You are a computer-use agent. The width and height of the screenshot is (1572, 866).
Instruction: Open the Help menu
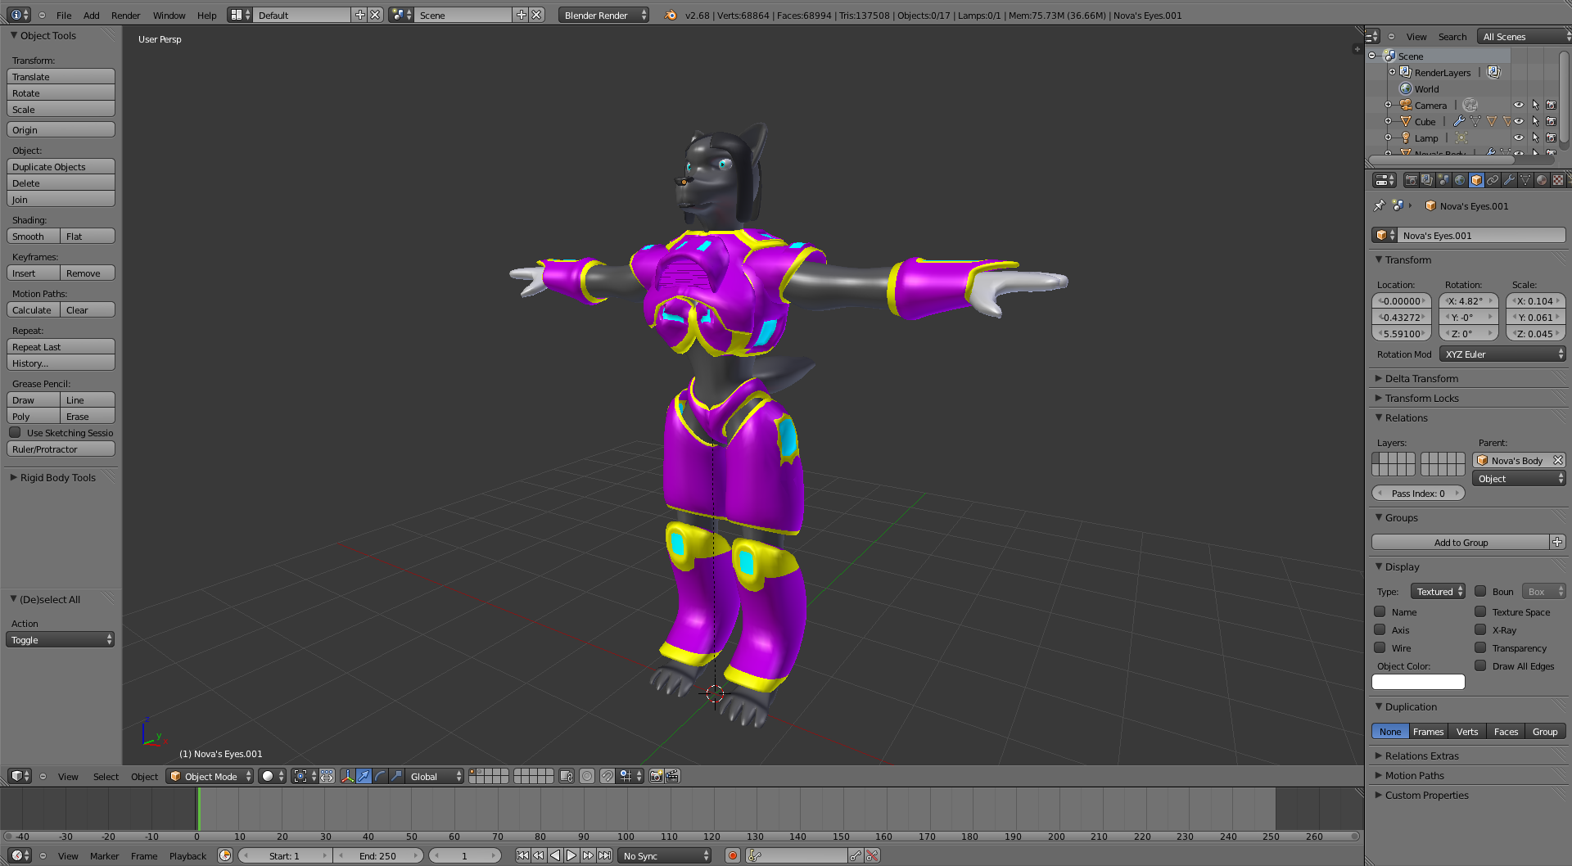(207, 15)
